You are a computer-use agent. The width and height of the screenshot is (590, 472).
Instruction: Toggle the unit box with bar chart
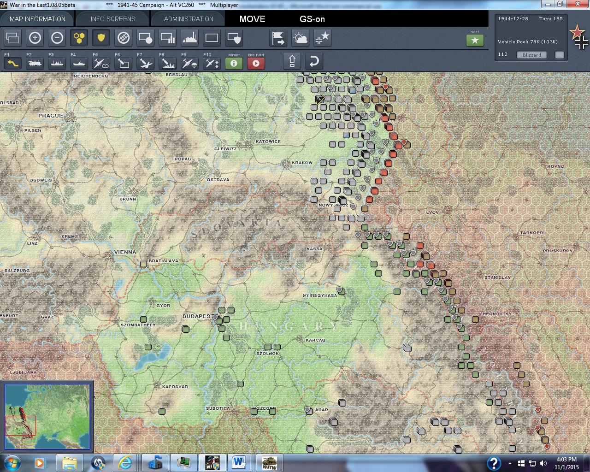(168, 38)
